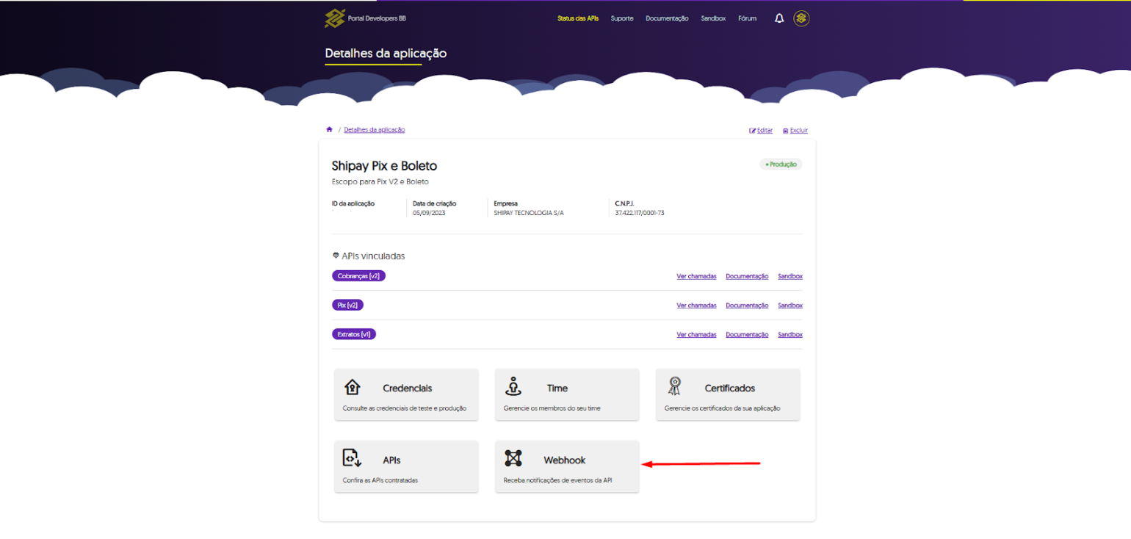
Task: Open the user profile avatar menu
Action: [801, 18]
